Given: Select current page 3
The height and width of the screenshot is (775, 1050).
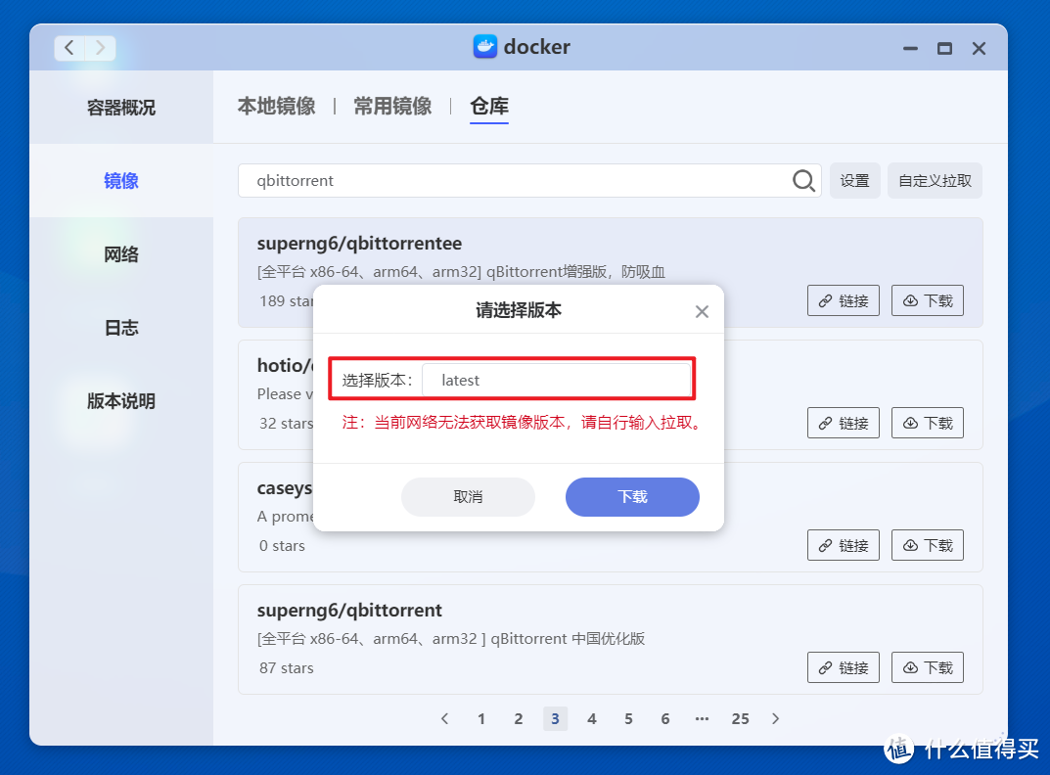Looking at the screenshot, I should coord(555,718).
